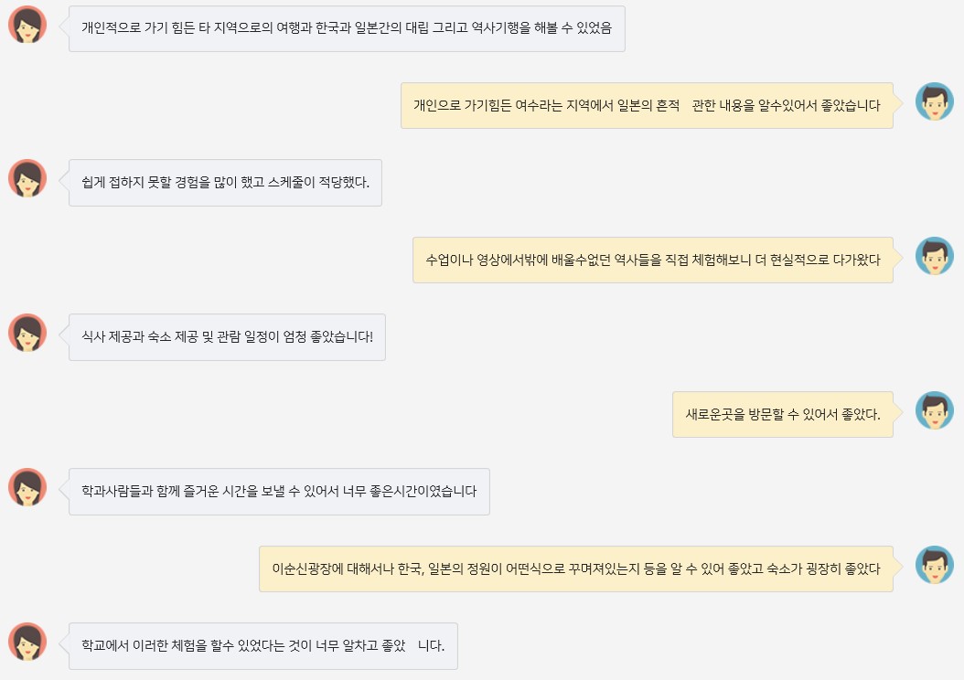This screenshot has height=680, width=964.
Task: Select the female avatar beside the '스케줄이 적당했다' comment
Action: [x=27, y=179]
